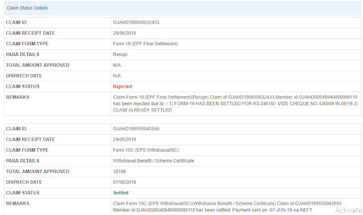Click CLAIM RECEIPT DATE label beside 26/06/2019
This screenshot has height=215, width=363.
(31, 33)
